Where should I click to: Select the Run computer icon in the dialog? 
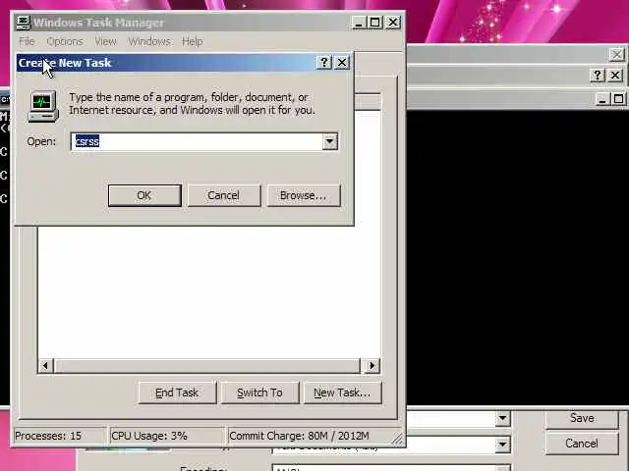point(43,106)
